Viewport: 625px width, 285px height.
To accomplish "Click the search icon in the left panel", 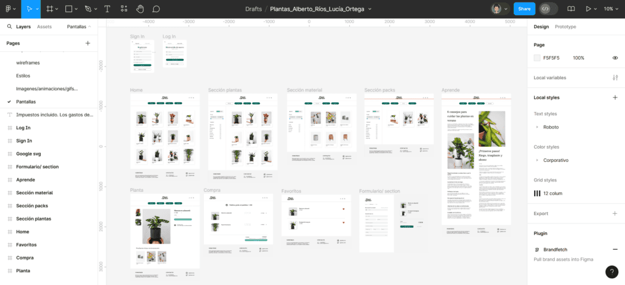I will click(x=9, y=27).
